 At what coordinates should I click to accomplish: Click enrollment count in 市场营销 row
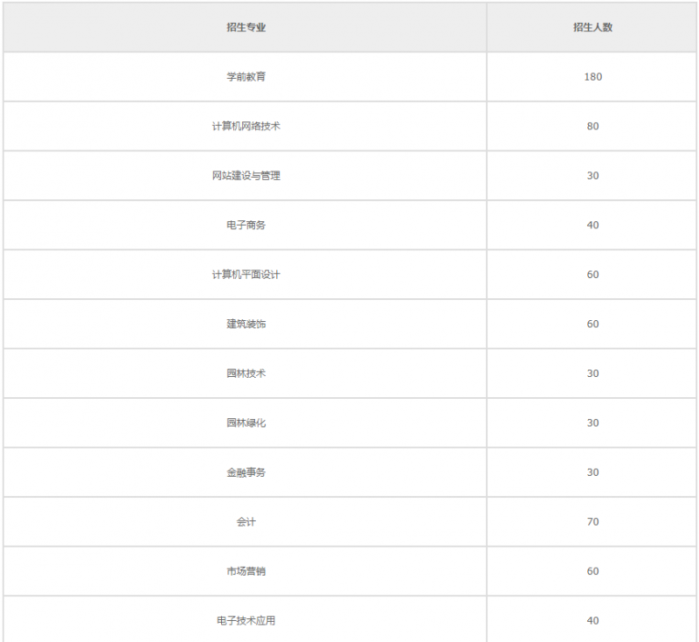592,571
